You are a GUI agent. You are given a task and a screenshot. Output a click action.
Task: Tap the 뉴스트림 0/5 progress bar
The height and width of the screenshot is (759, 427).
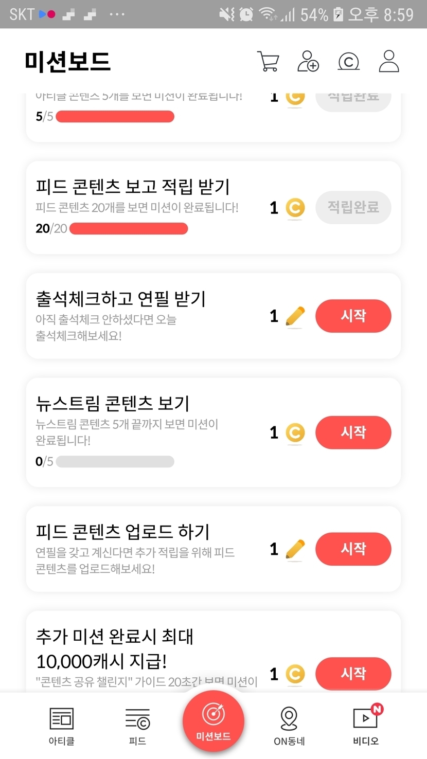click(x=115, y=462)
